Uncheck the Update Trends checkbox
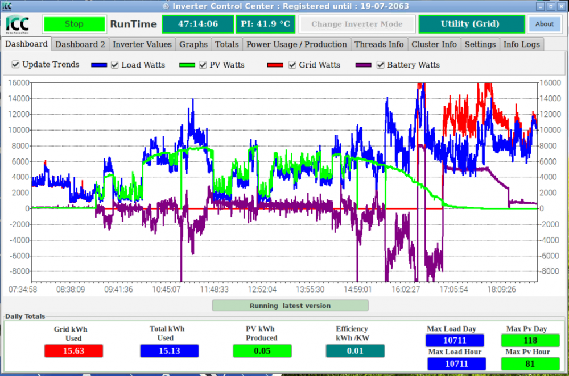 [15, 65]
